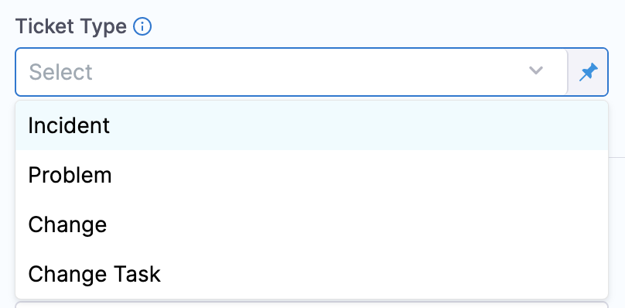625x308 pixels.
Task: Collapse the list using the down-arrow icon
Action: tap(536, 70)
